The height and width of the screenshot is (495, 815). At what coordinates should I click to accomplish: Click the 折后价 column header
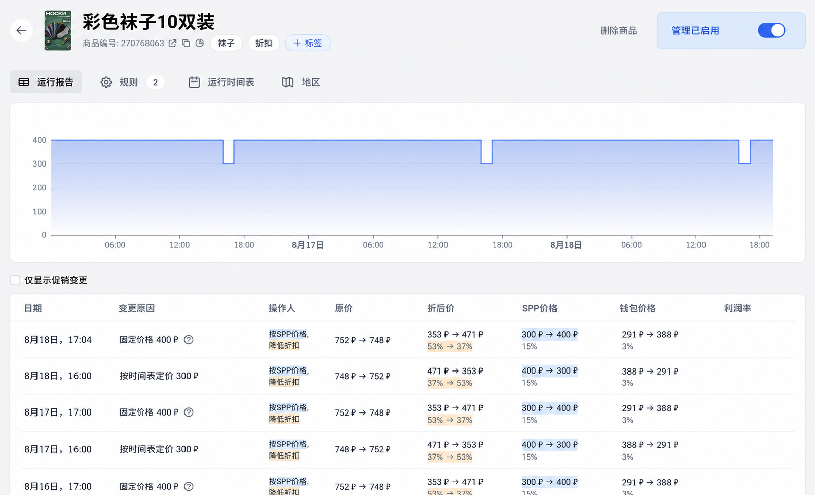tap(441, 308)
